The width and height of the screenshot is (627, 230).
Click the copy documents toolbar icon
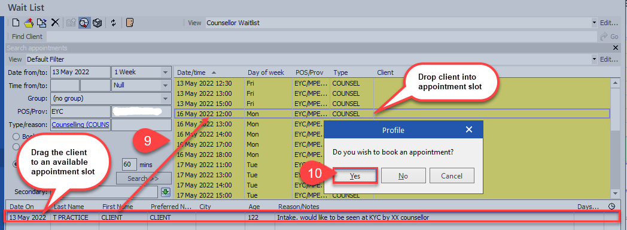pyautogui.click(x=42, y=23)
